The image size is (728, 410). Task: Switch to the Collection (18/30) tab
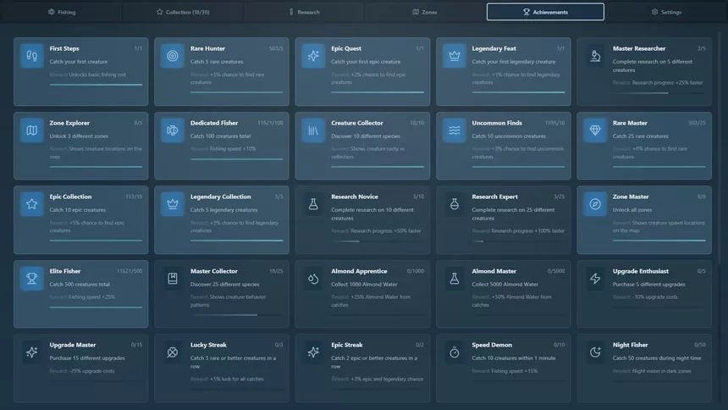click(x=183, y=12)
